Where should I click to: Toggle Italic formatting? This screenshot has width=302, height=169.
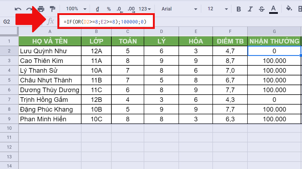(250, 9)
